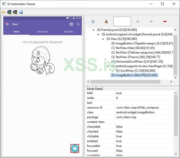This screenshot has height=158, width=180.
Task: Toggle the NAF nodes warning triangle icon
Action: coord(106,21)
